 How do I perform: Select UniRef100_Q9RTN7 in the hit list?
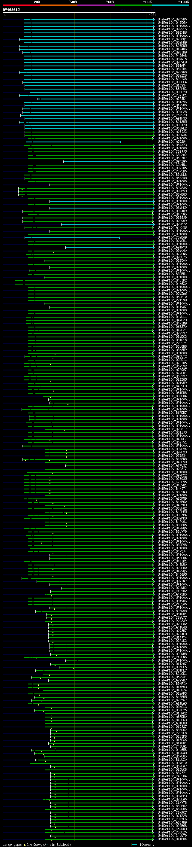[172, 582]
